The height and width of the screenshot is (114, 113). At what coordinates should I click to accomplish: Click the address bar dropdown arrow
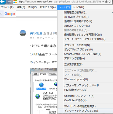pos(103,2)
